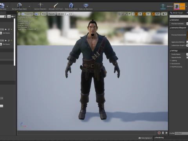Viewport: 188px width, 141px height.
Task: Open the View Options menu
Action: (145, 138)
